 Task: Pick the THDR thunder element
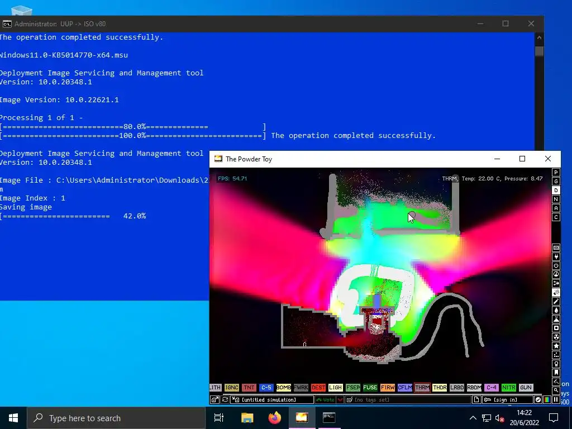[439, 388]
